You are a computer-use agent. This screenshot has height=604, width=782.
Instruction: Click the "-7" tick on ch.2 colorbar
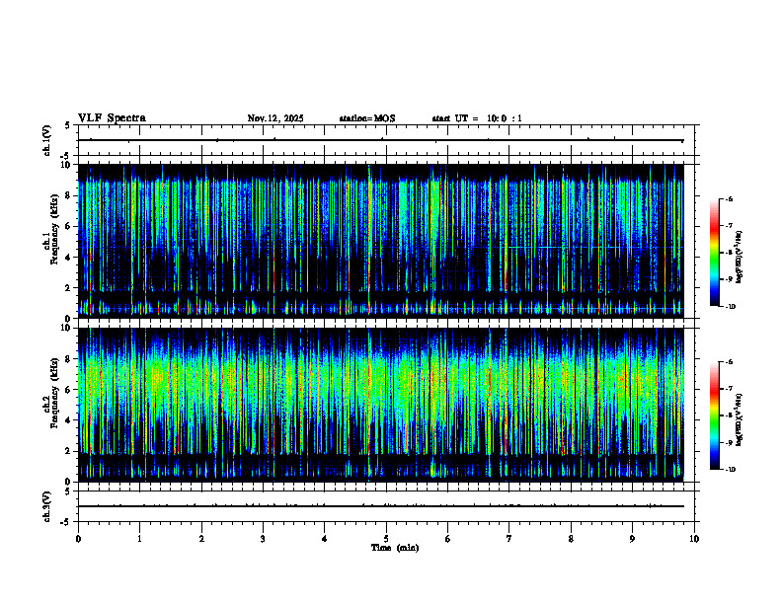coord(729,389)
